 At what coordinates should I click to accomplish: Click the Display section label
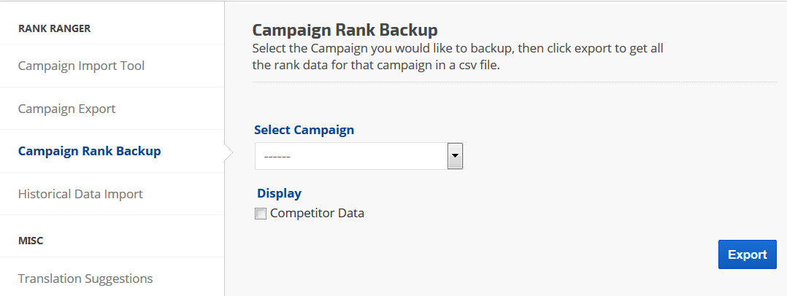point(279,194)
